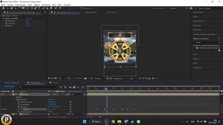Screen dimensions: 223x125
Task: Clear the effects search with X button
Action: click(219, 42)
